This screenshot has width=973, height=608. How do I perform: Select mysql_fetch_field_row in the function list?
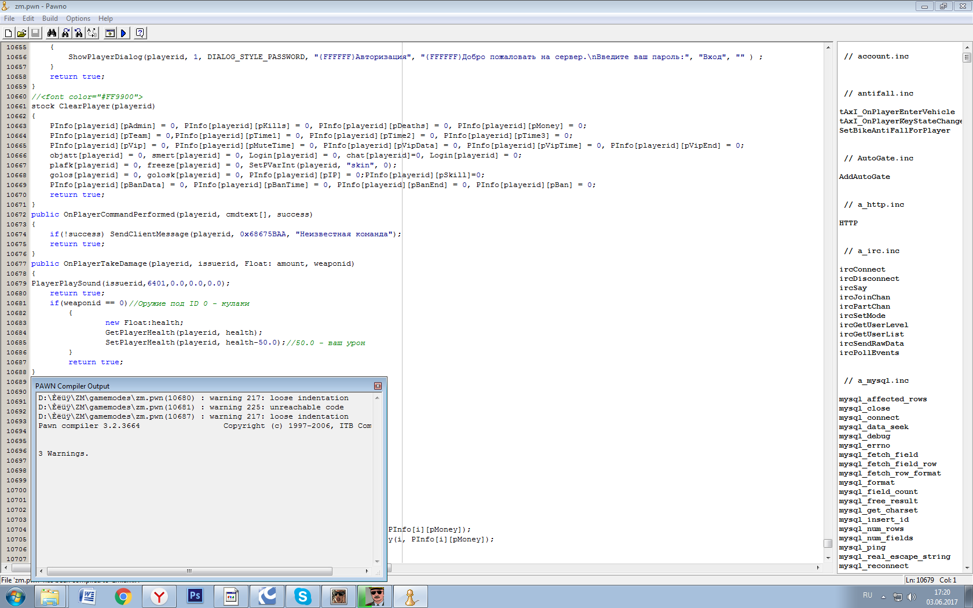pyautogui.click(x=887, y=464)
